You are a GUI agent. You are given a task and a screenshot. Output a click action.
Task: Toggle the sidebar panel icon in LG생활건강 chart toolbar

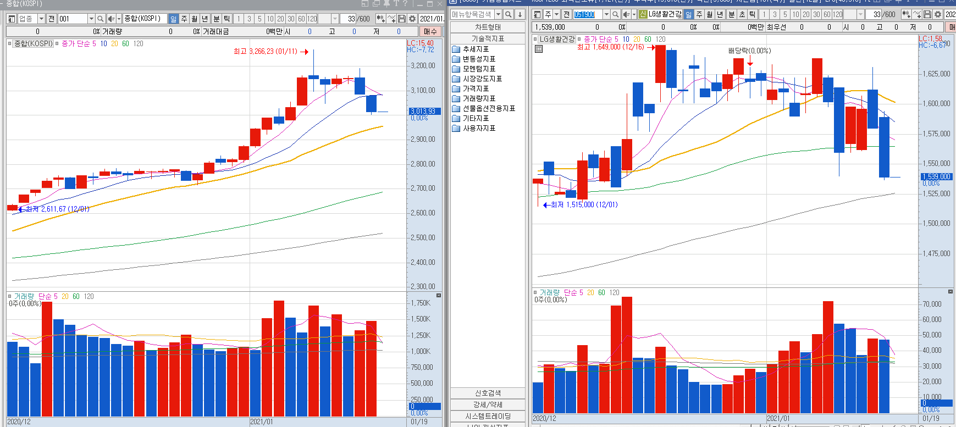(538, 14)
